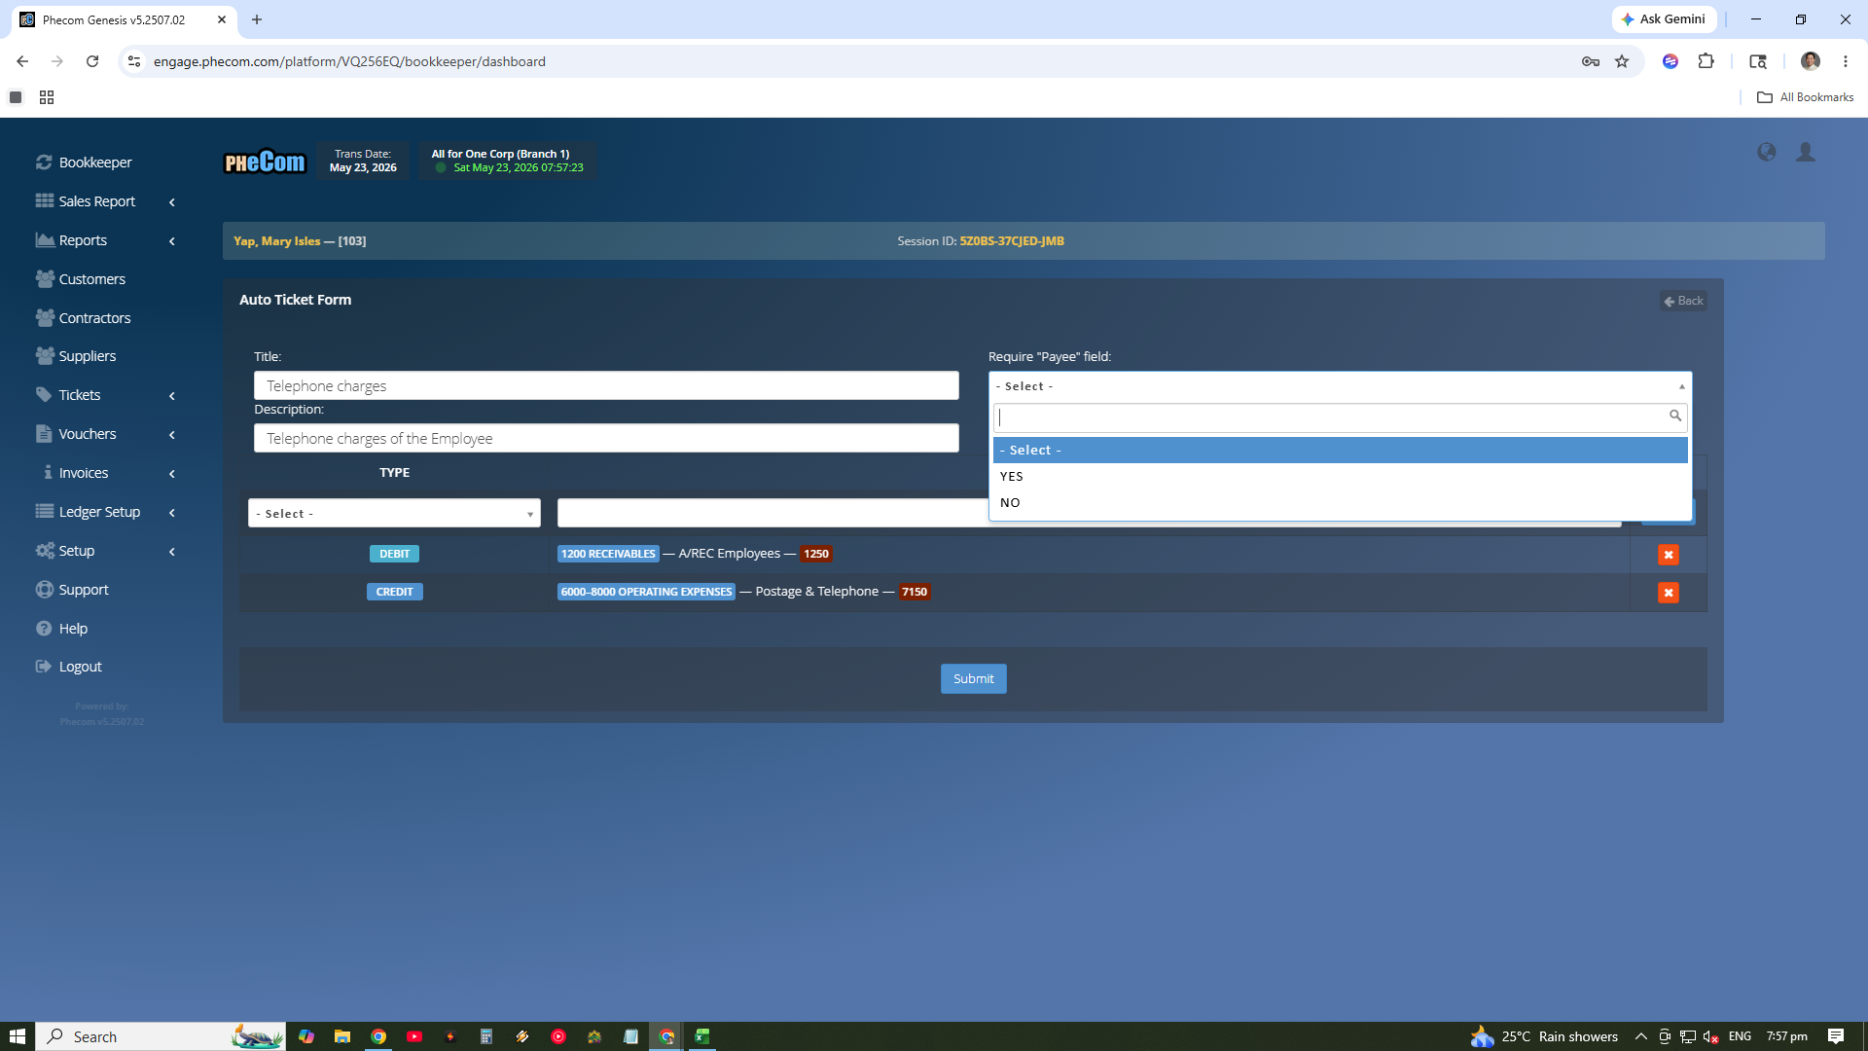The image size is (1868, 1051).
Task: Click the PHeCom logo
Action: [265, 162]
